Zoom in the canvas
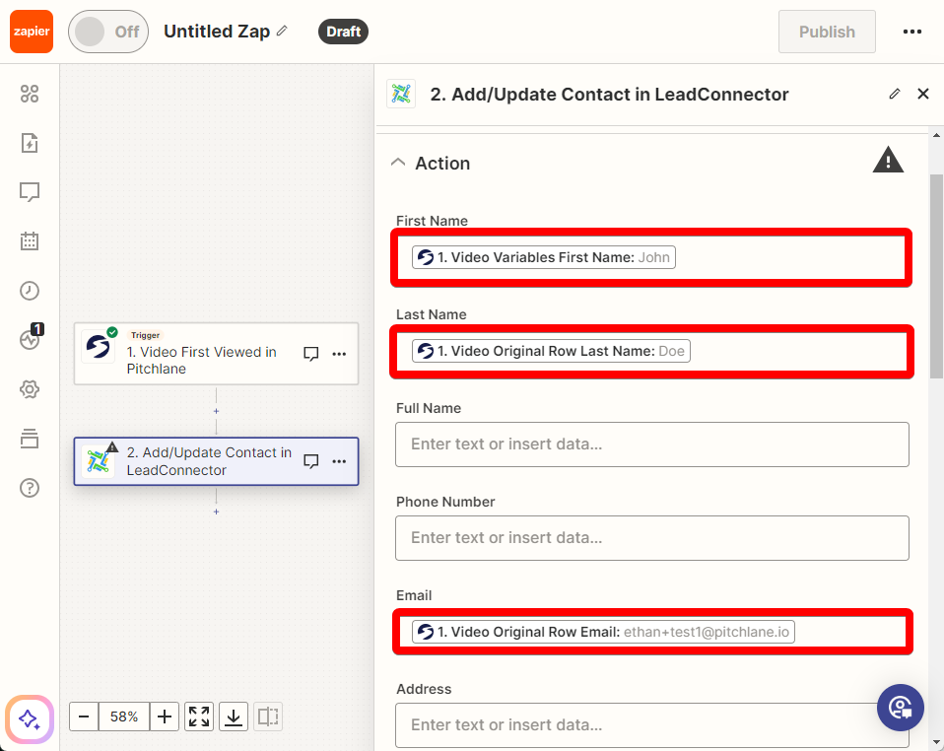The image size is (944, 751). (x=165, y=717)
